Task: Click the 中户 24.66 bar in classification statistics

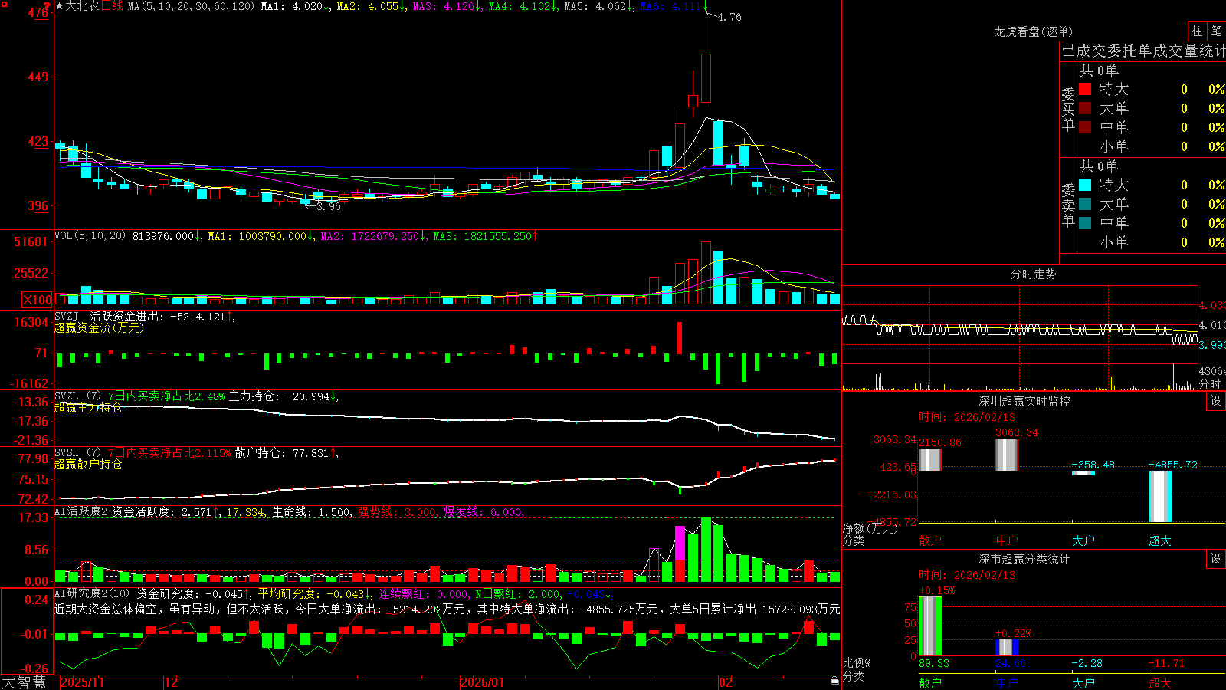Action: click(1006, 648)
